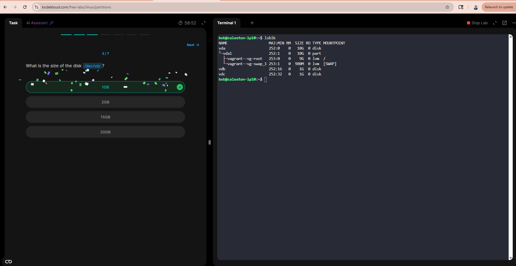Select the Terminal 1 tab

pyautogui.click(x=227, y=23)
